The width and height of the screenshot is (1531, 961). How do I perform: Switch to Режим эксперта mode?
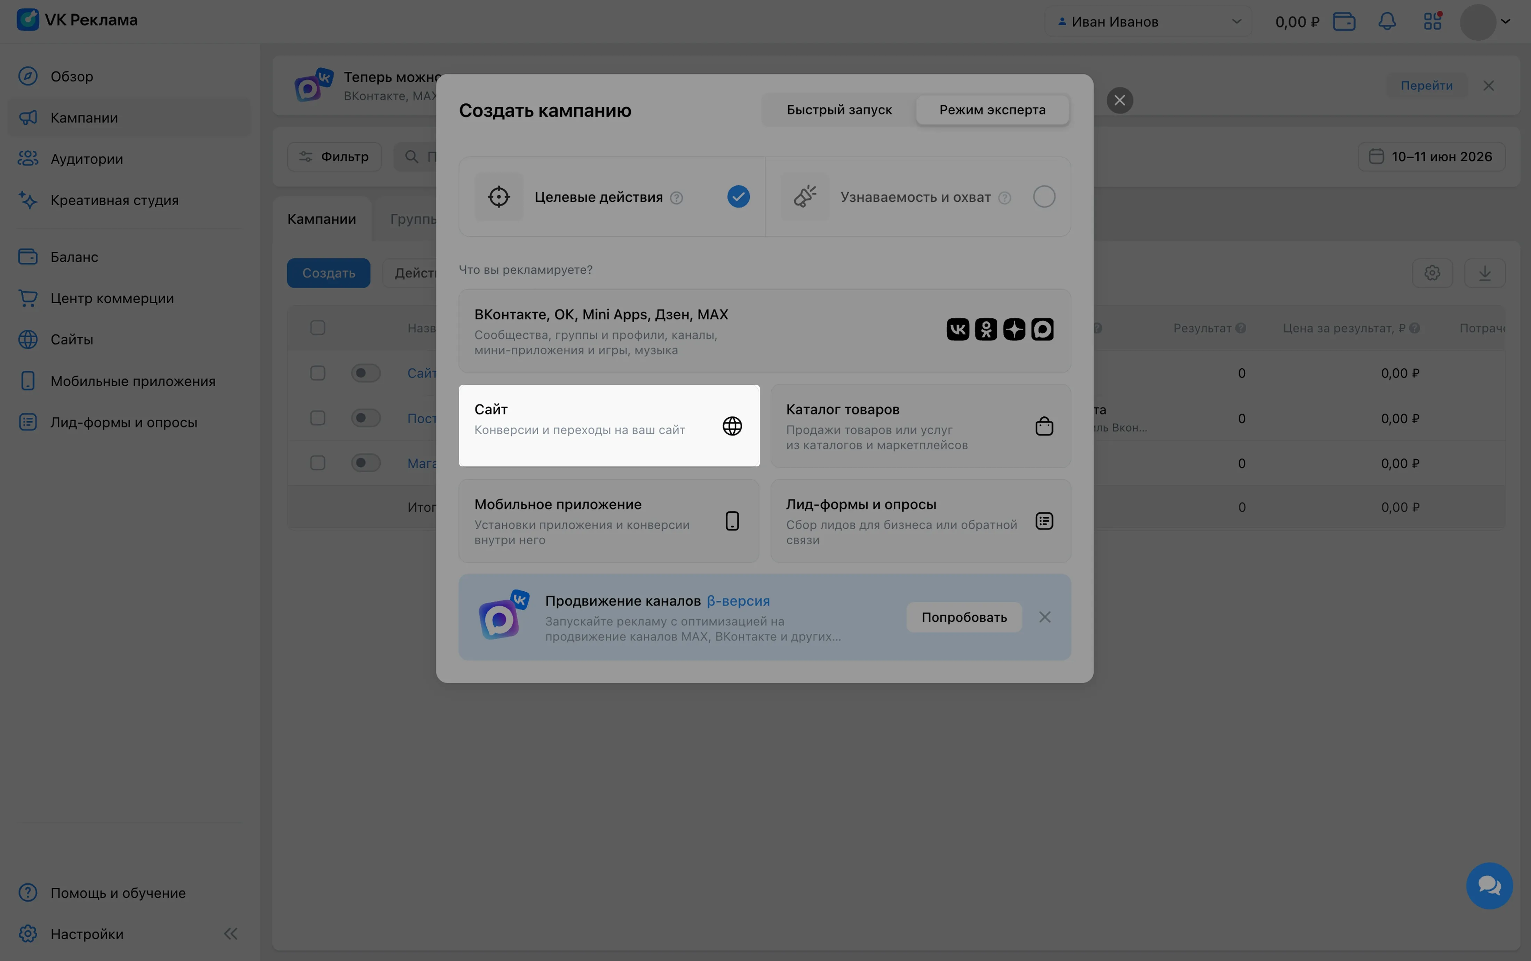click(x=992, y=110)
